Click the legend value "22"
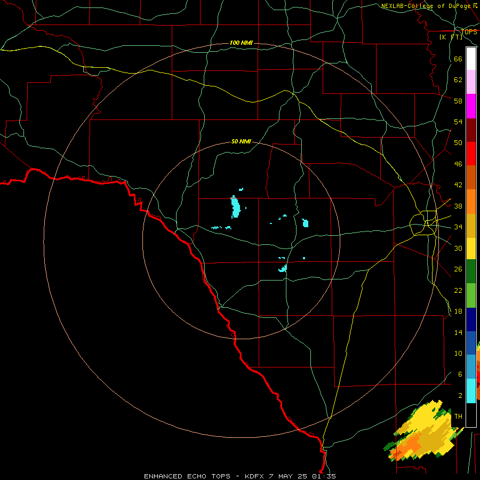Screen dimensions: 480x480 click(x=458, y=290)
